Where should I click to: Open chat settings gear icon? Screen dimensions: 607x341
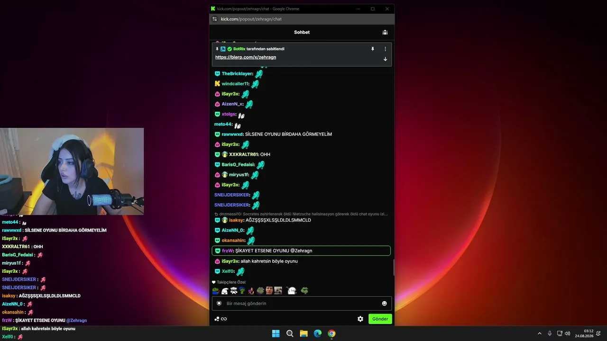[x=360, y=319]
